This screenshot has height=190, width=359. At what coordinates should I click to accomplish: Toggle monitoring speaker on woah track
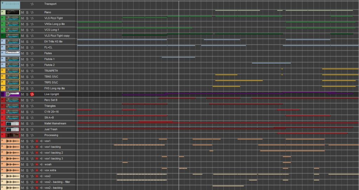coord(41,164)
